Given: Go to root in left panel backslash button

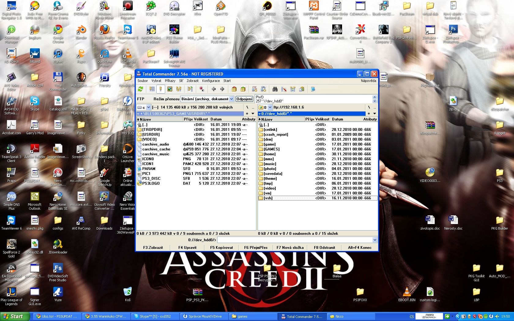Looking at the screenshot, I should point(247,107).
